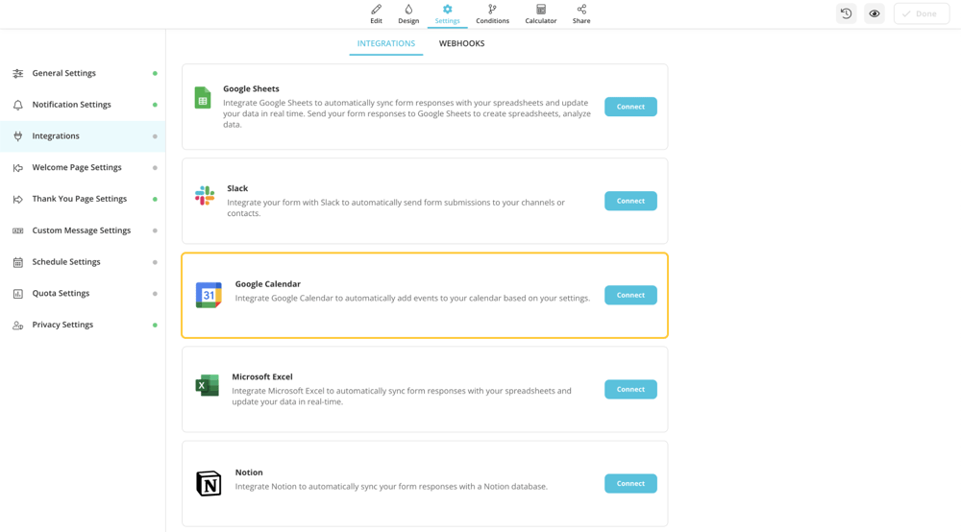Open Conditions branching icon
This screenshot has width=961, height=532.
pos(492,13)
